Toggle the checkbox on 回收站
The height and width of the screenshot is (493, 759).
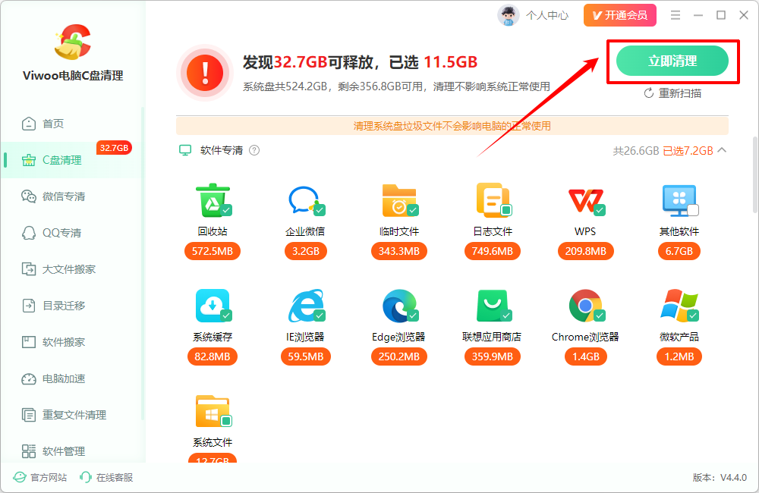pyautogui.click(x=226, y=210)
